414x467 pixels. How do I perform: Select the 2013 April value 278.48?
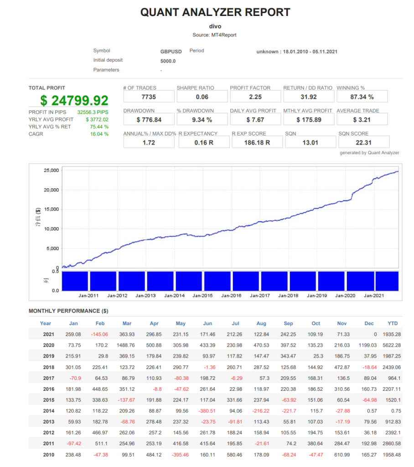click(154, 422)
